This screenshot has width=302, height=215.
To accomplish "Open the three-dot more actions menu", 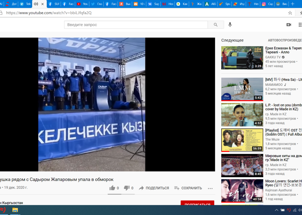I will pos(210,188).
